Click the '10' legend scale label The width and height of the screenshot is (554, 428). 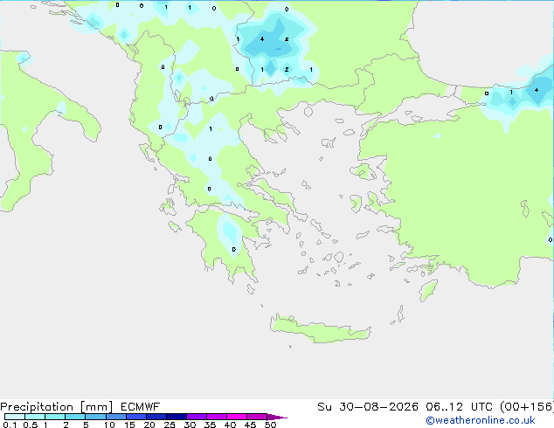109,425
